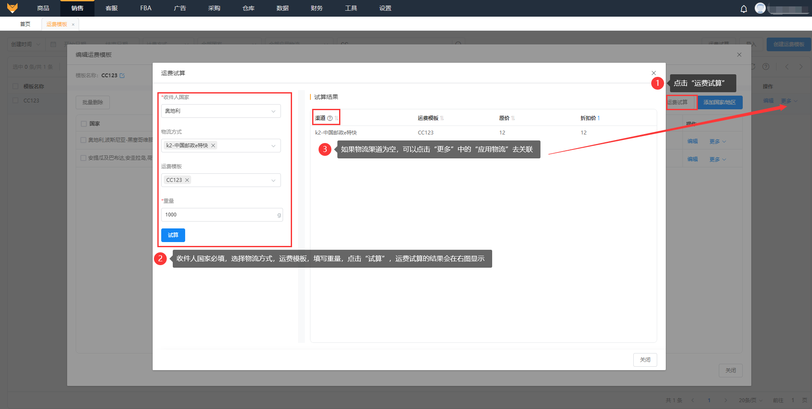Remove the k2-中国邮政e特快 tag from 物流方式

pos(213,146)
